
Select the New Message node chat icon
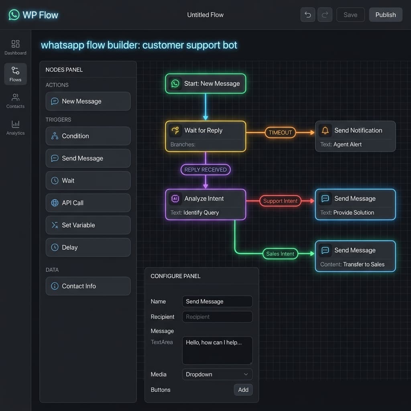(55, 101)
